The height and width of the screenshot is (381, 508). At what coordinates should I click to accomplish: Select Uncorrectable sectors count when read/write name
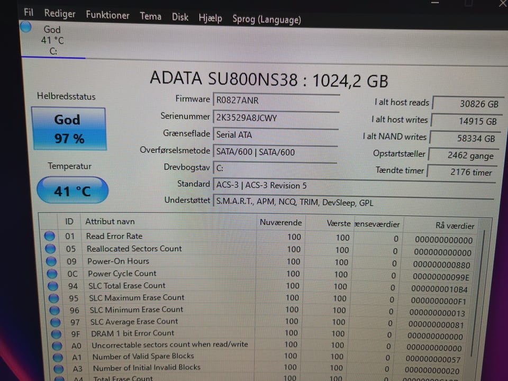pos(170,344)
